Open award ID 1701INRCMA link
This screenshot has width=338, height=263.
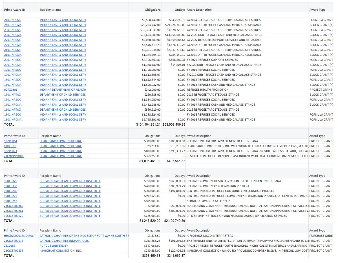click(13, 104)
